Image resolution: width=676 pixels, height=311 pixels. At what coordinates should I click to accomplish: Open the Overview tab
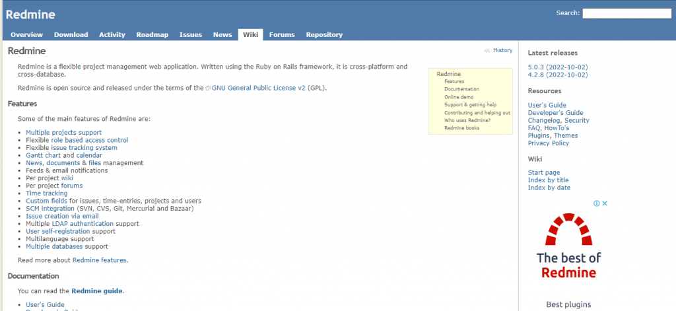click(x=26, y=35)
